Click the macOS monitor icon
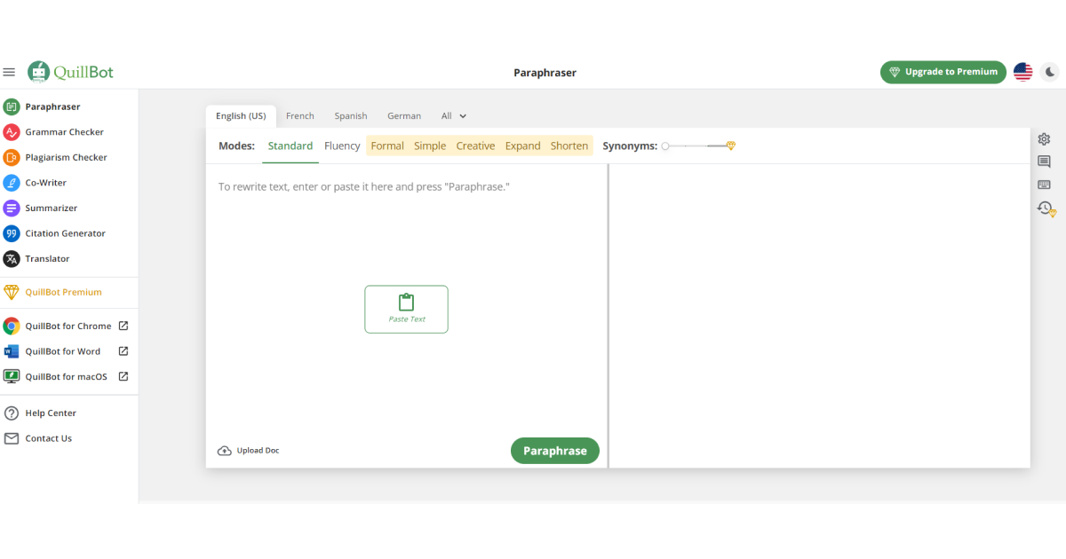This screenshot has width=1066, height=559. (11, 376)
